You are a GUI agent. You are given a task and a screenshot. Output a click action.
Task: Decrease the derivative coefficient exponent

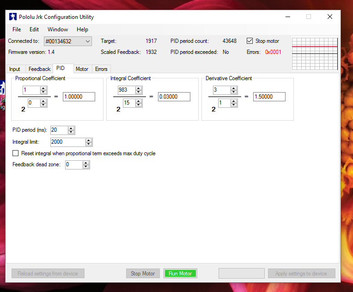point(234,105)
